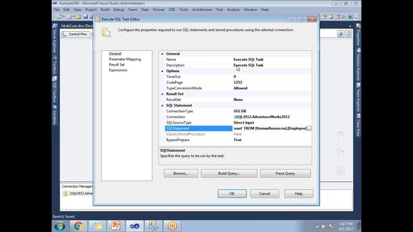
Task: Select the .\SQL2012 connection manager item
Action: (78, 193)
